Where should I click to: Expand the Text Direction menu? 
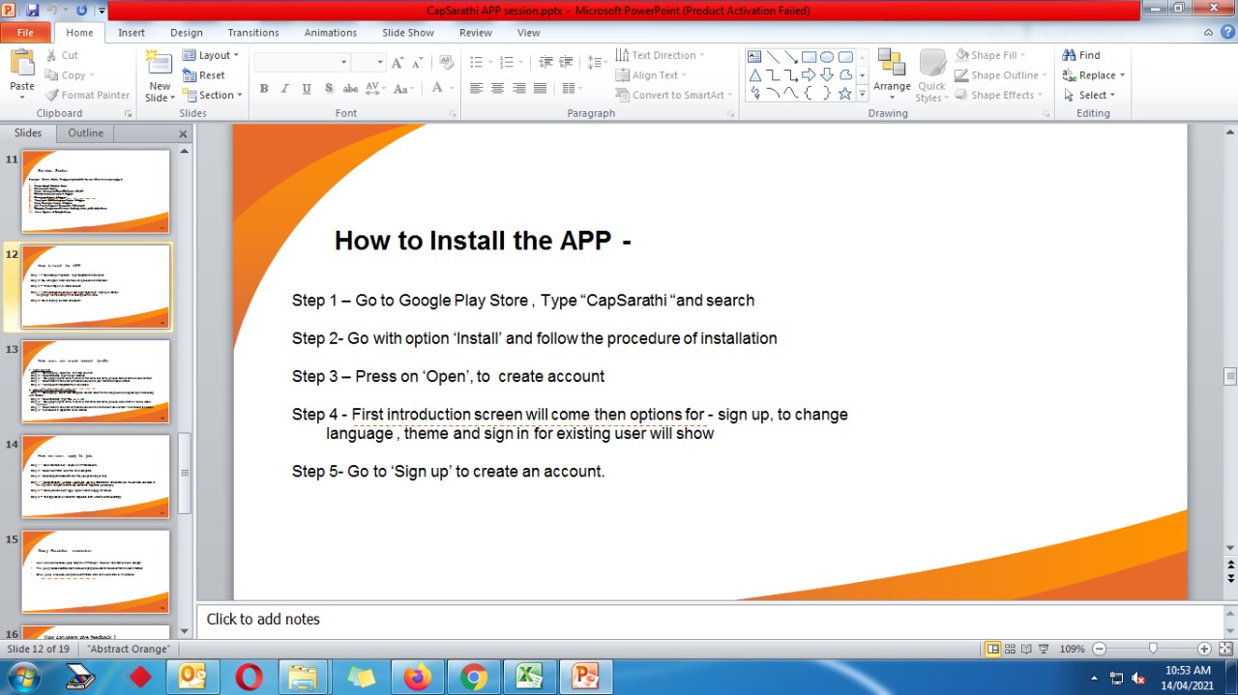(661, 55)
